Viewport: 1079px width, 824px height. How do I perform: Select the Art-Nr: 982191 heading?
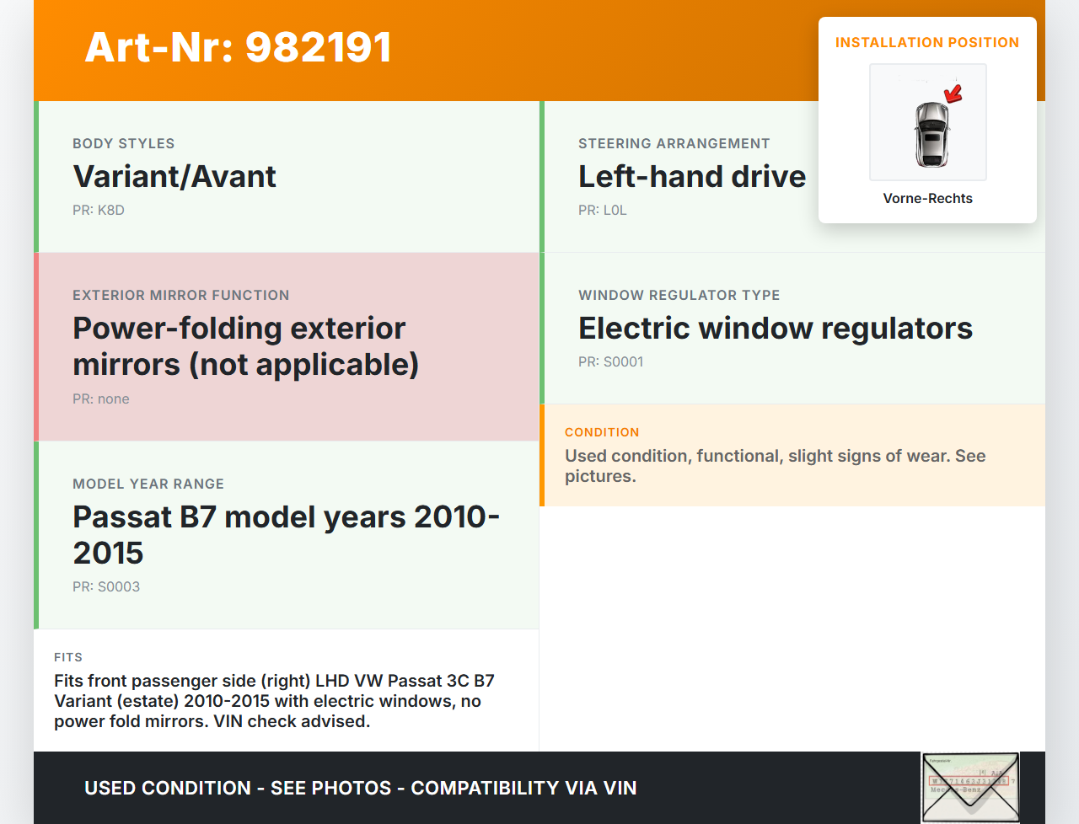[239, 47]
